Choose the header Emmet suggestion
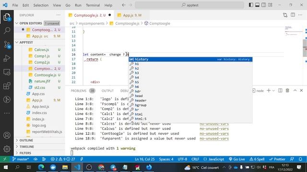The height and width of the screenshot is (172, 307). (x=190, y=100)
